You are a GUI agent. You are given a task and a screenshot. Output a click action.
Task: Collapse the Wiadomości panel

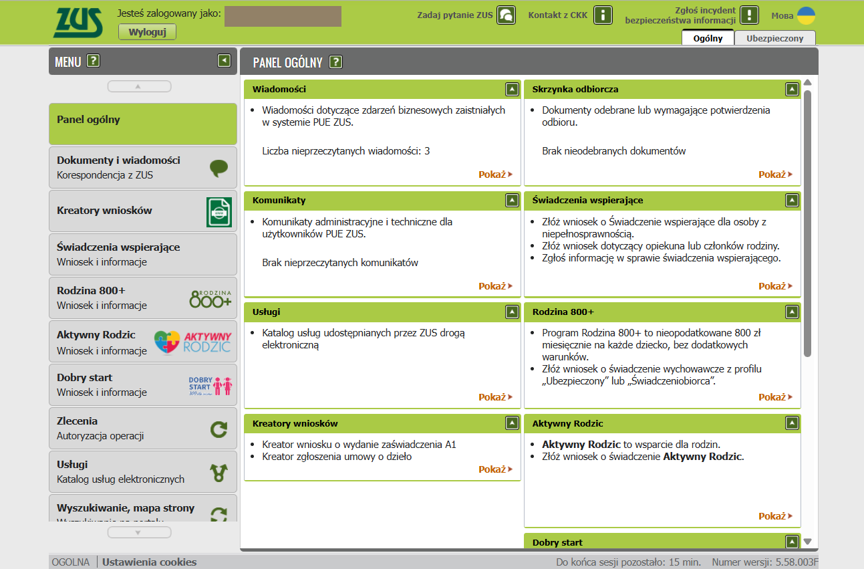(512, 89)
